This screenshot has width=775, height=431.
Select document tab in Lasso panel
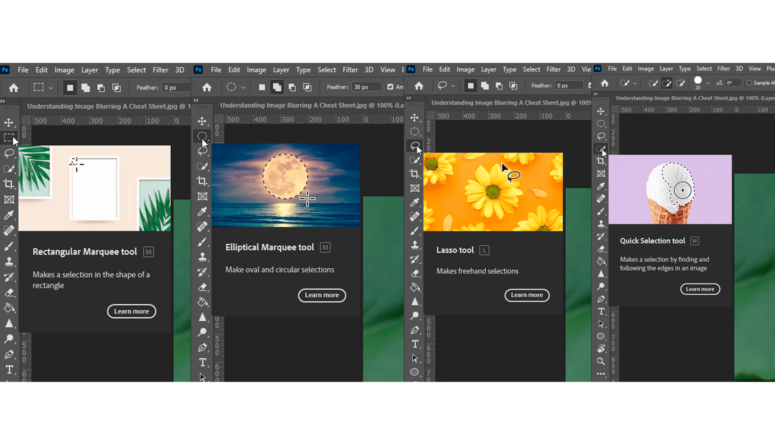[x=511, y=103]
